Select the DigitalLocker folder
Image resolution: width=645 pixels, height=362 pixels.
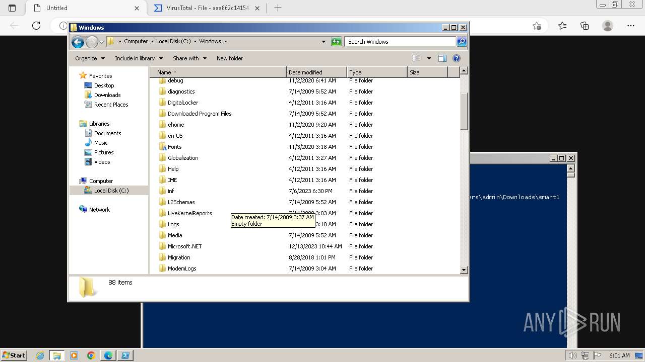(x=183, y=103)
